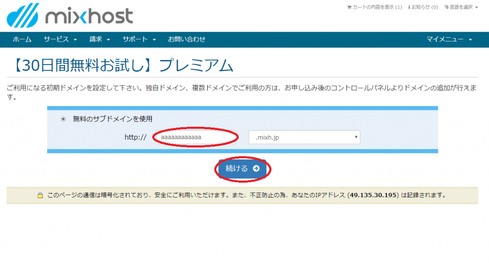489x263 pixels.
Task: Click the mixhost logo
Action: 70,15
